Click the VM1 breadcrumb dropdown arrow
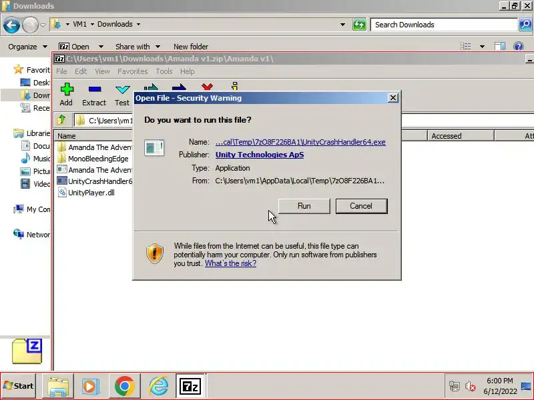This screenshot has height=400, width=534. pos(92,25)
